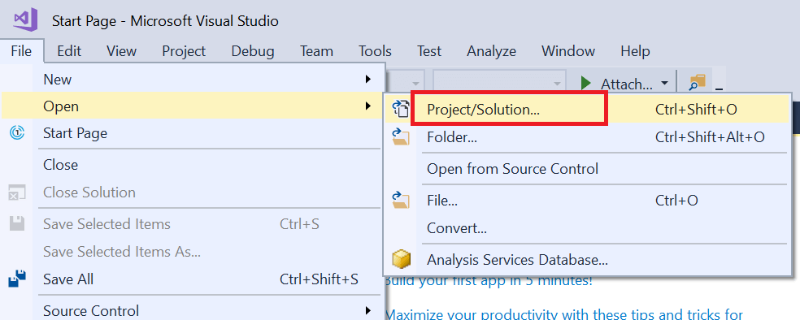Open the 'Build your first app' link
The height and width of the screenshot is (320, 800).
tap(489, 281)
